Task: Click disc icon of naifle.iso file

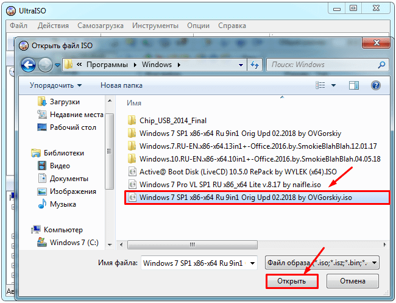Action: point(132,185)
